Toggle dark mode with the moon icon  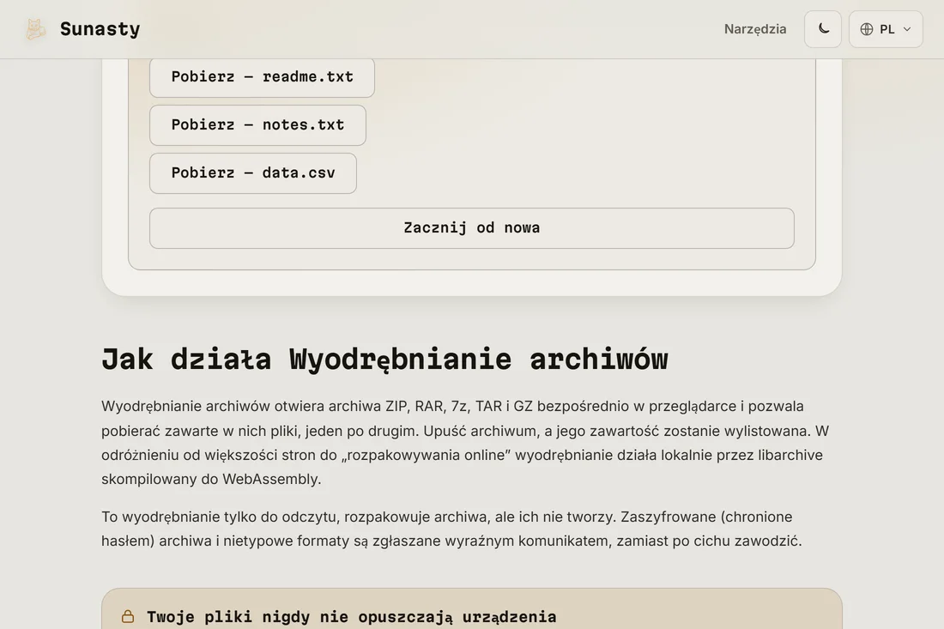823,29
